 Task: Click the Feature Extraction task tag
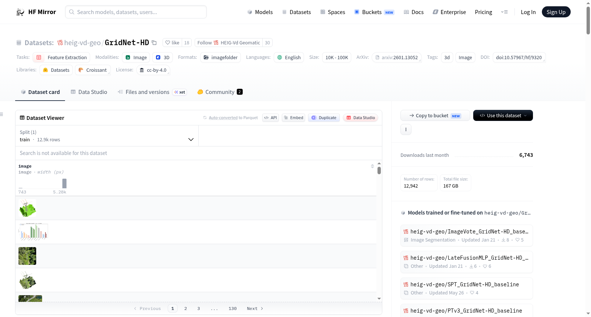pyautogui.click(x=61, y=57)
